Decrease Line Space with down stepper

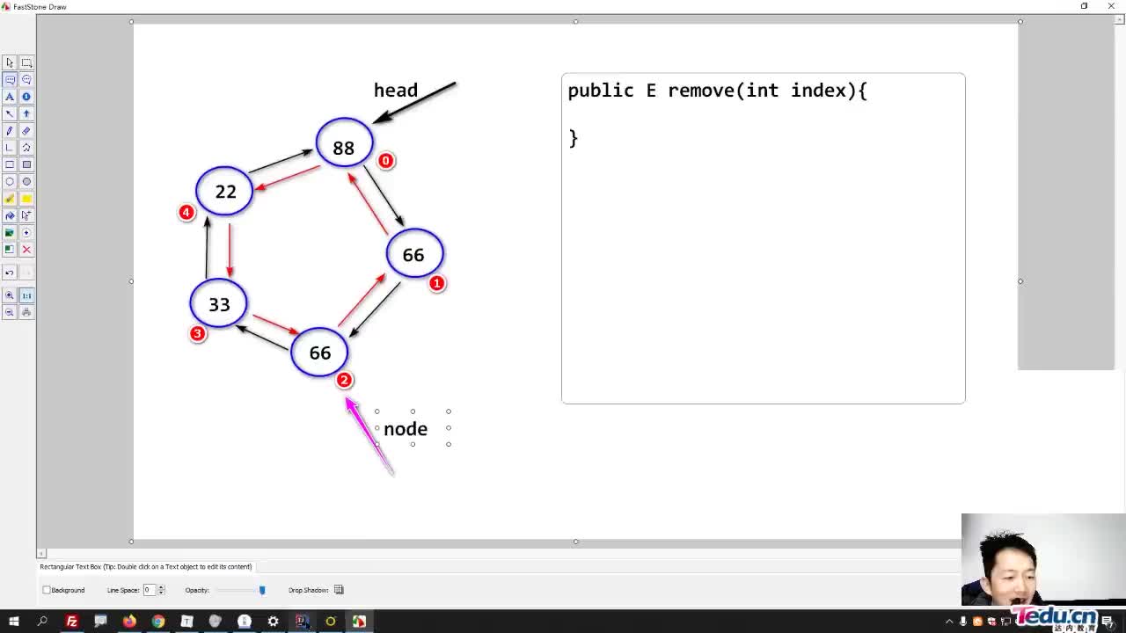point(161,593)
